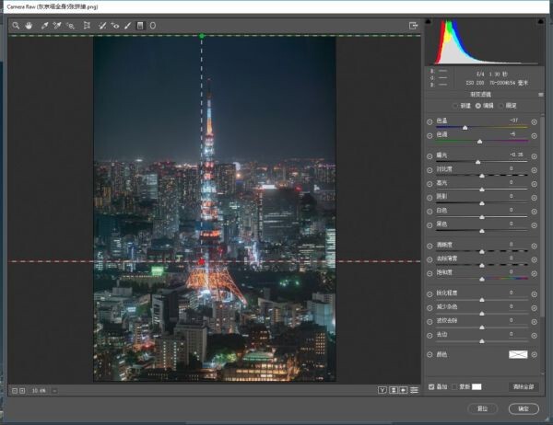Click the plus icon for 去边 (Defringe)

click(x=535, y=336)
